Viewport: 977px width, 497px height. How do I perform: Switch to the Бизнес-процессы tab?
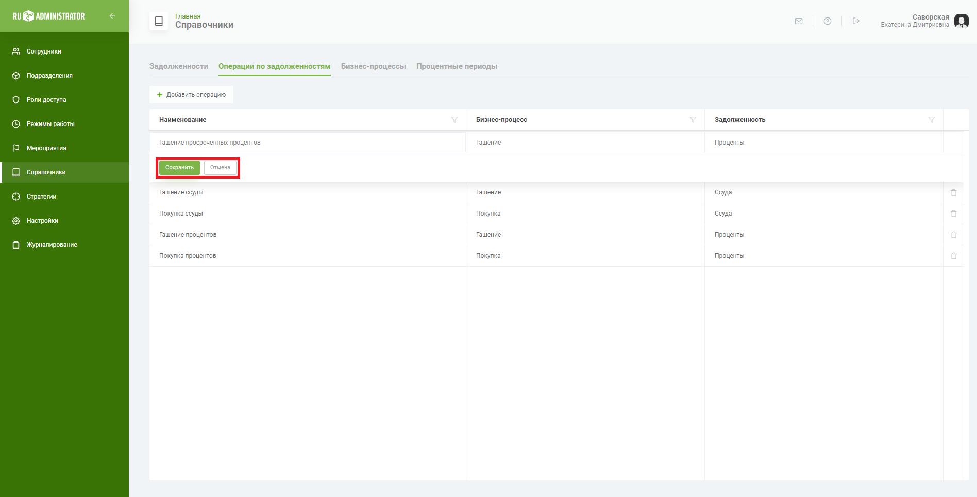click(x=374, y=66)
